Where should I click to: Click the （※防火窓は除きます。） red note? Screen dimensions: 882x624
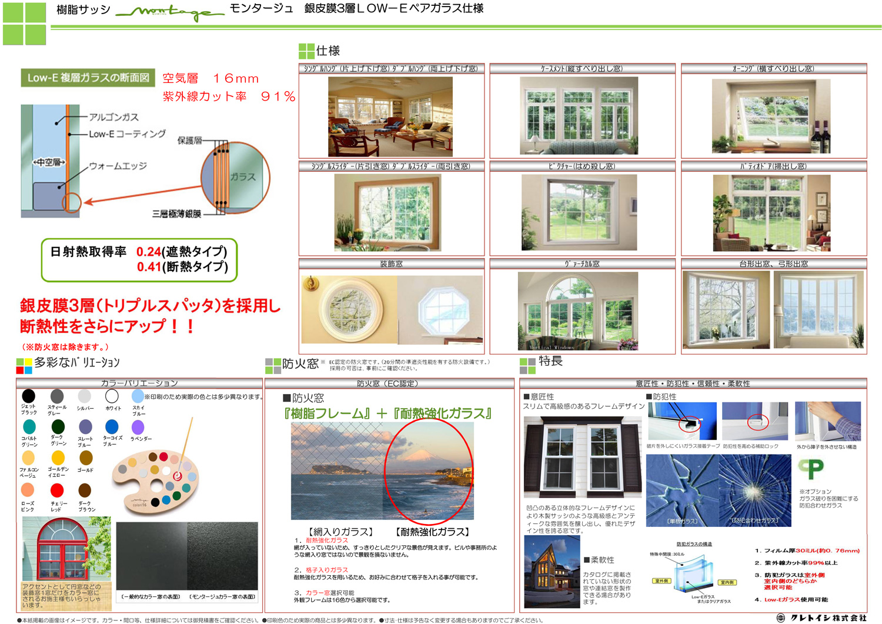click(x=65, y=347)
